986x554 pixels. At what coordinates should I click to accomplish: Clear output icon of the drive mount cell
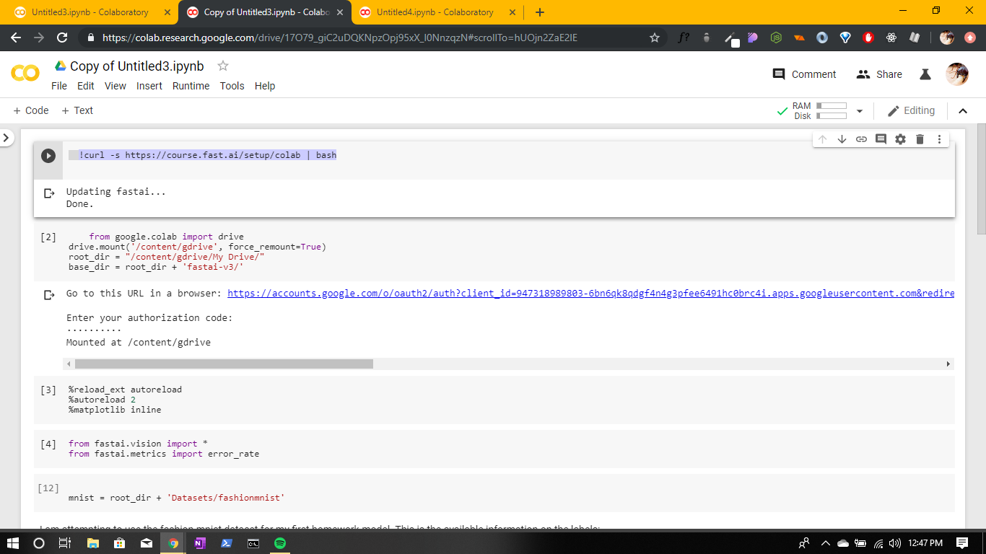point(49,294)
